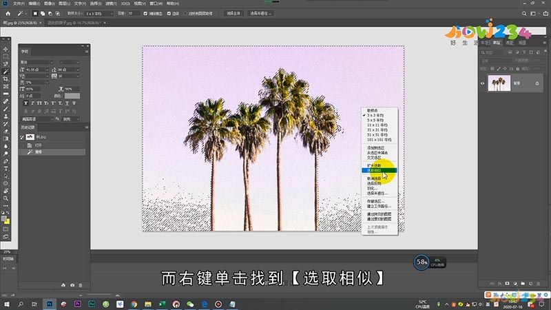Click the Background layer thumbnail
The width and height of the screenshot is (551, 310).
(x=499, y=83)
